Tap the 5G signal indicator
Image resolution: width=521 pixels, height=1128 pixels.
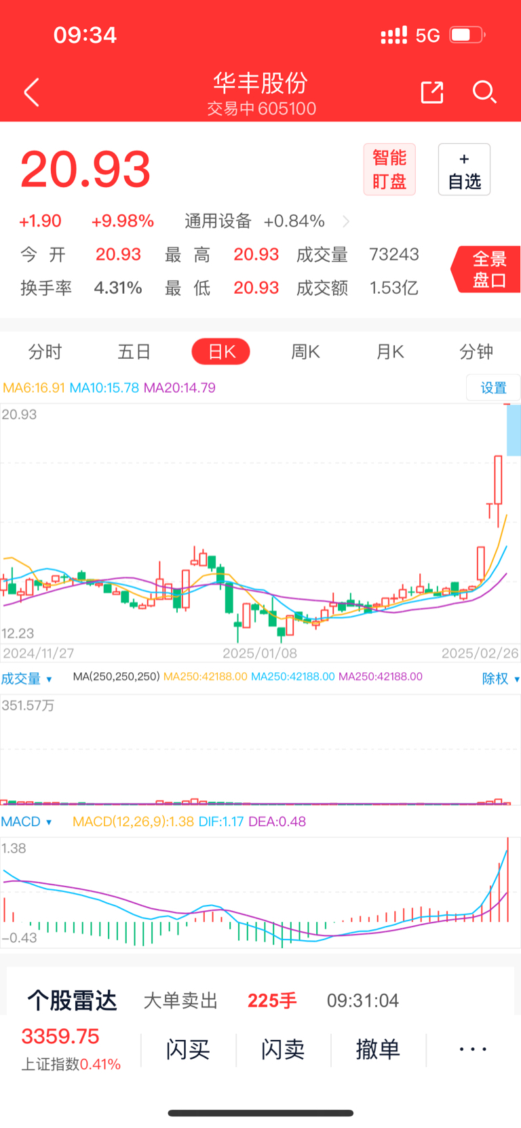tap(428, 35)
